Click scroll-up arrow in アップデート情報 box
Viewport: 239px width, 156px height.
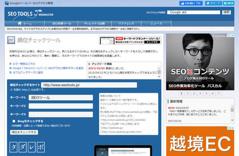coord(159,68)
